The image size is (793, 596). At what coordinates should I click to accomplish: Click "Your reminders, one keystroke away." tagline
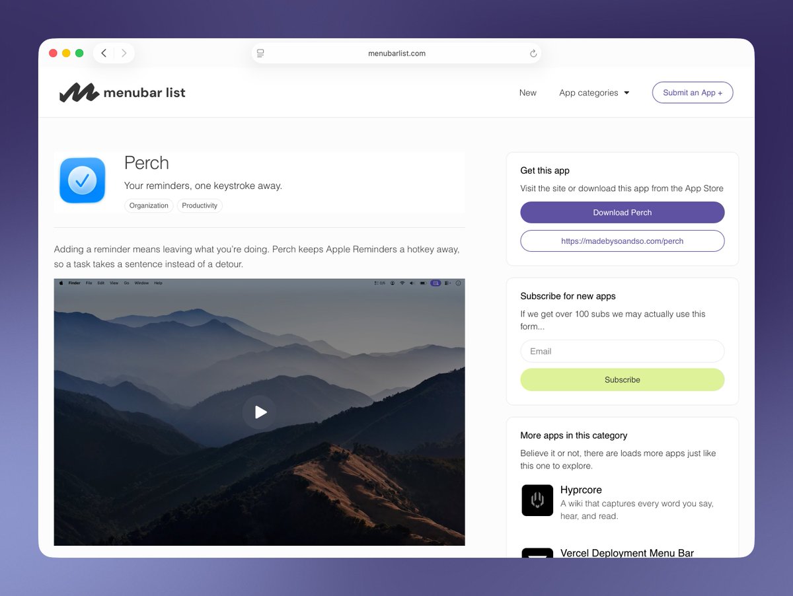203,186
